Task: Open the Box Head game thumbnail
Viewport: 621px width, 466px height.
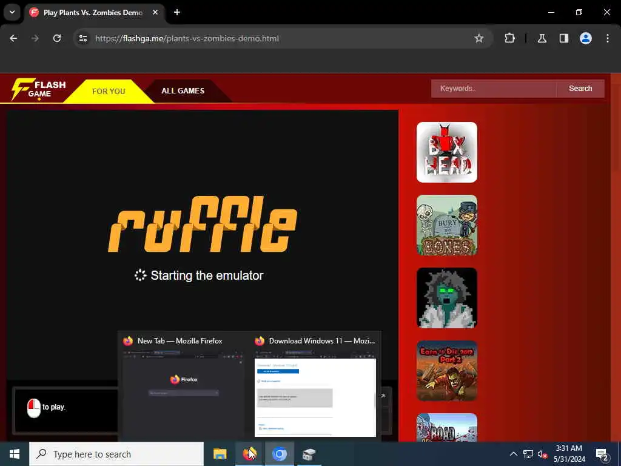Action: click(447, 152)
